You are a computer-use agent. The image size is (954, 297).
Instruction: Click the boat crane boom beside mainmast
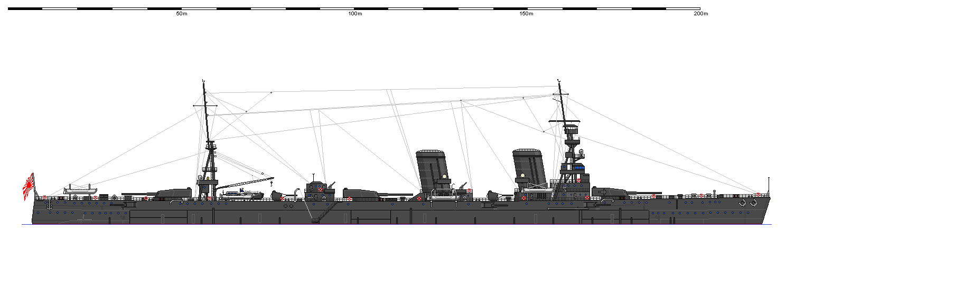pyautogui.click(x=245, y=183)
